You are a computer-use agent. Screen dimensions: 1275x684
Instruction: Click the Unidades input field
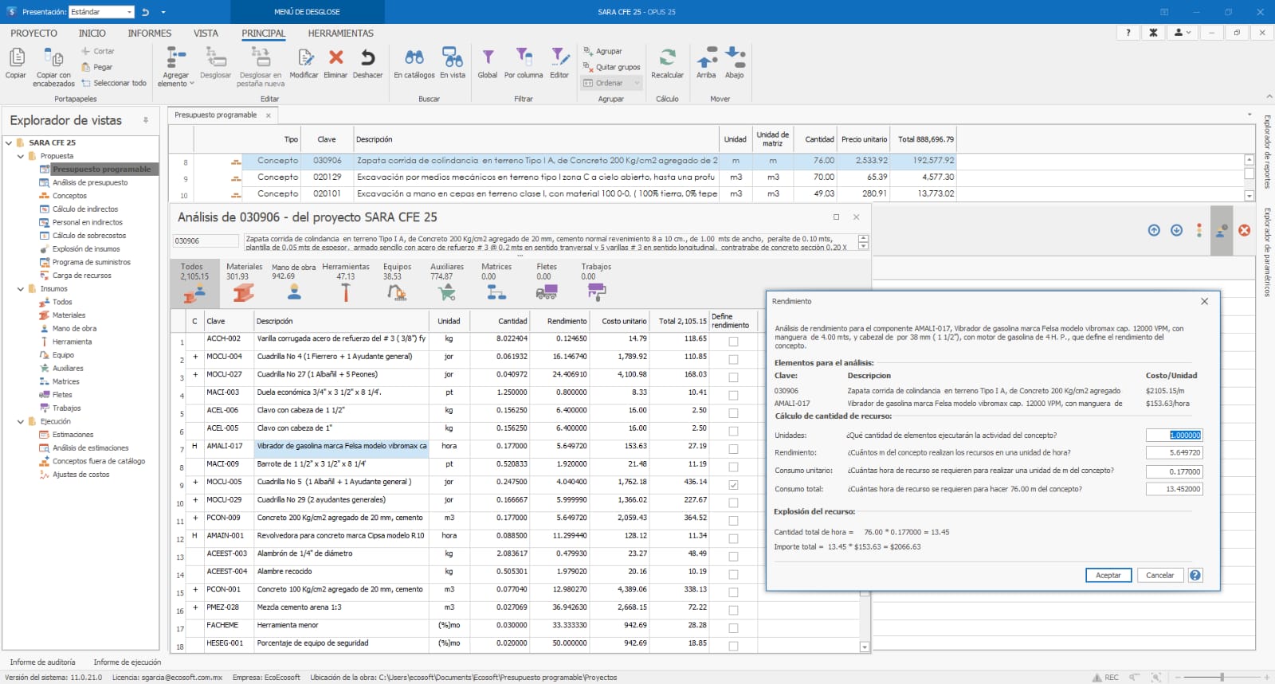(1174, 435)
